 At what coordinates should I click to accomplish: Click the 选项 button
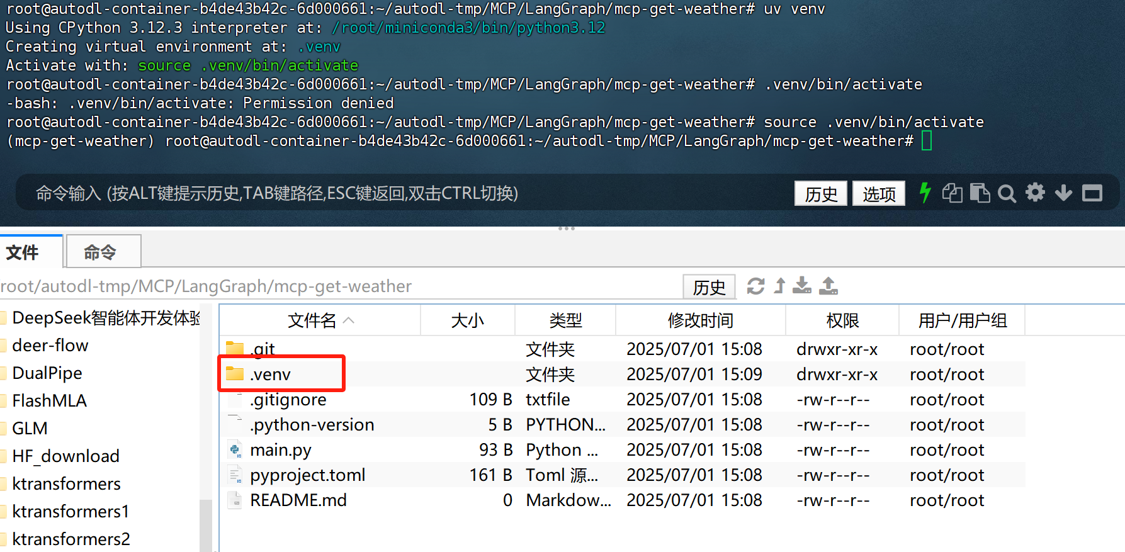tap(879, 193)
